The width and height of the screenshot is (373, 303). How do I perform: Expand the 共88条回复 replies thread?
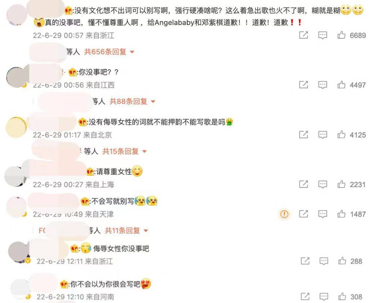132,101
